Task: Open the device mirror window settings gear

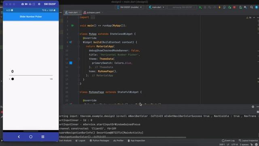Action: (39, 4)
